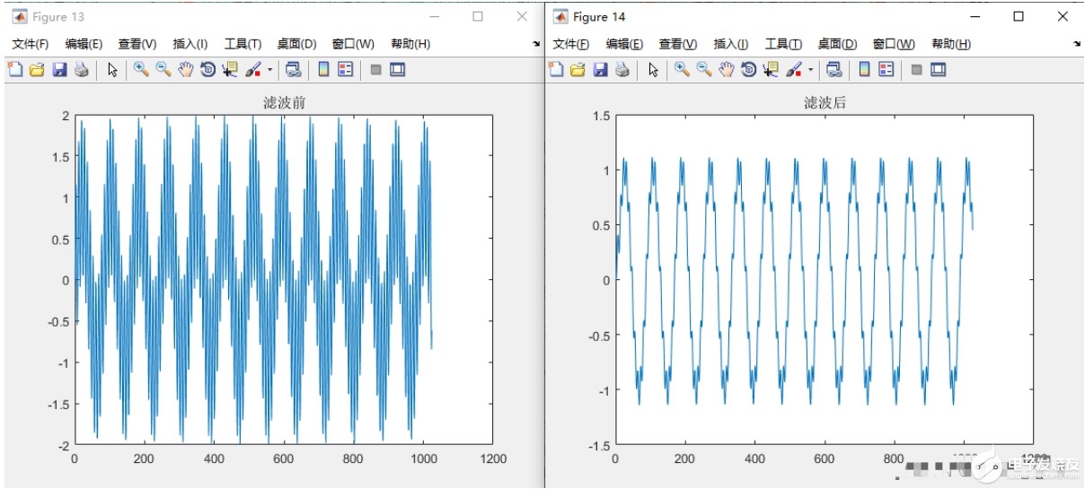Click Open File icon in Figure 13
The width and height of the screenshot is (1085, 489).
click(37, 69)
